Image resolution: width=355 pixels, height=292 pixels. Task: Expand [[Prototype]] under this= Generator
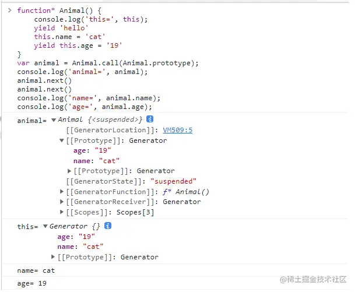click(x=52, y=256)
